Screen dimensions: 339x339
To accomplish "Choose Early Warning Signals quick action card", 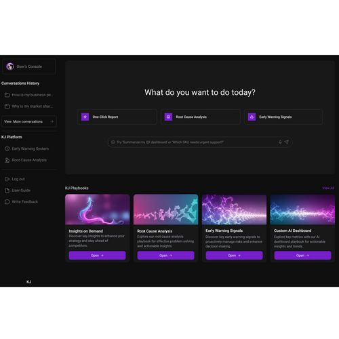I will (283, 117).
